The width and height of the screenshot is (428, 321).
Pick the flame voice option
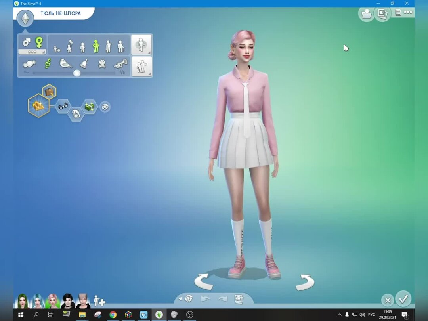[x=102, y=63]
